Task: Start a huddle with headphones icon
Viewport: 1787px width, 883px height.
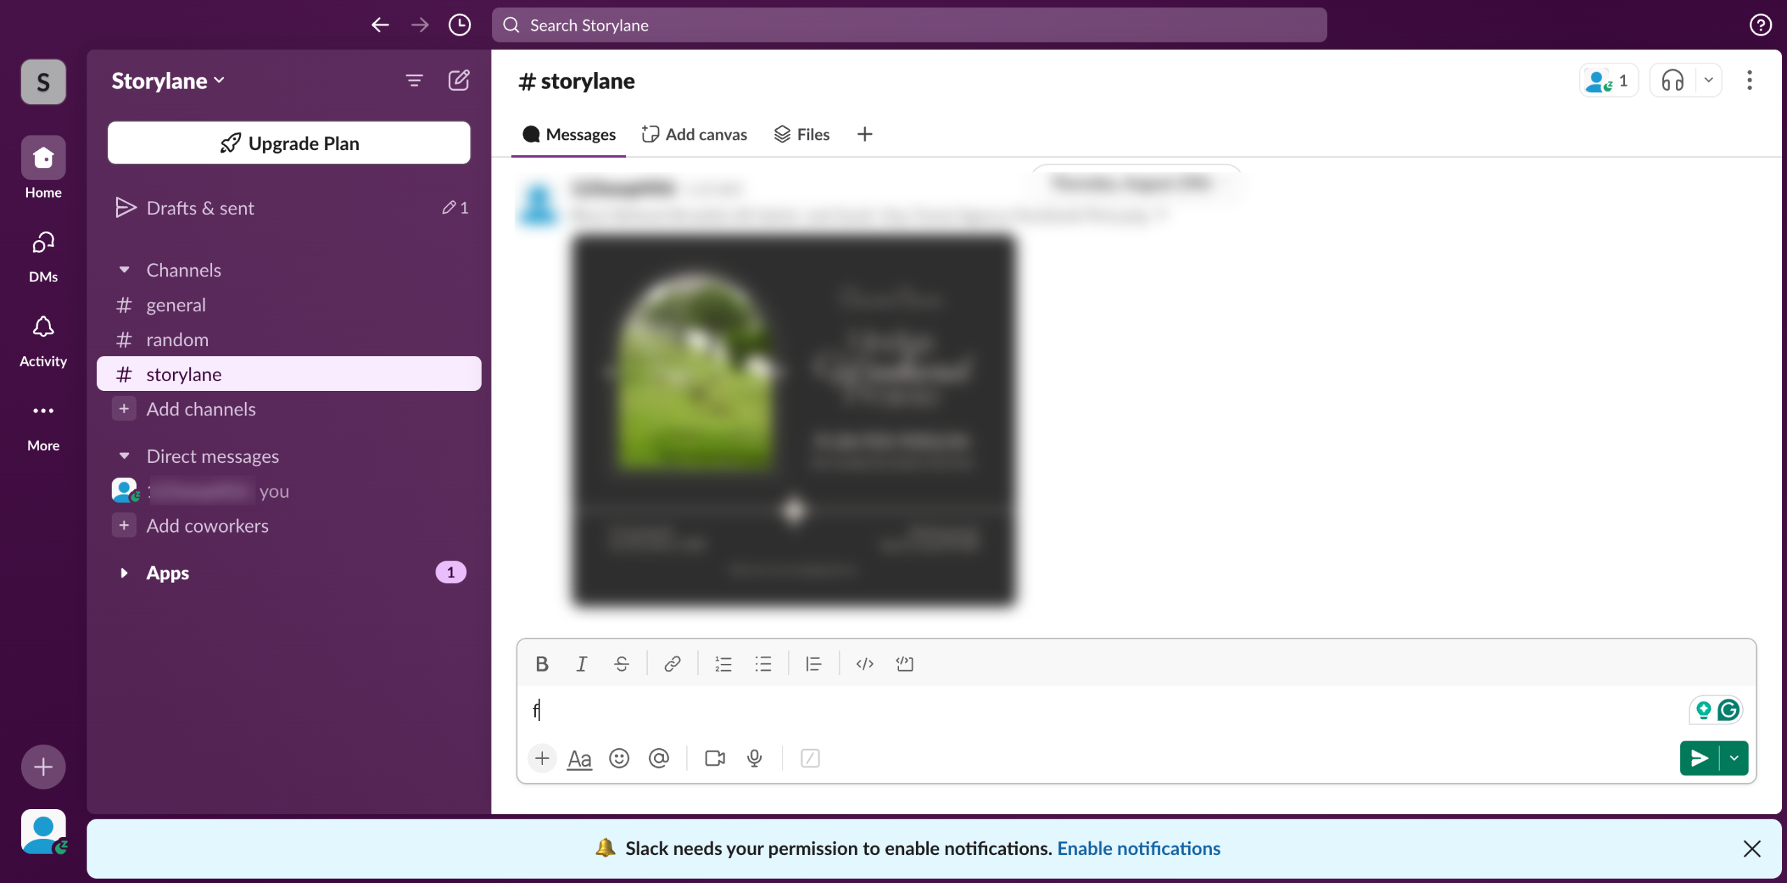Action: point(1673,81)
